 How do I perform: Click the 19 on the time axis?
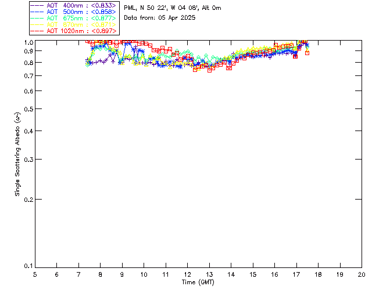(340, 274)
